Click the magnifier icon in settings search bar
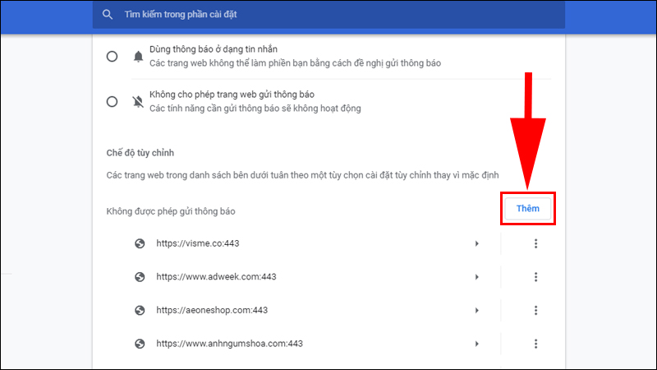Image resolution: width=657 pixels, height=370 pixels. pyautogui.click(x=108, y=15)
